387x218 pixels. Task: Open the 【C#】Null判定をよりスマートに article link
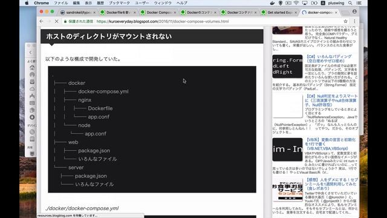pyautogui.click(x=331, y=101)
